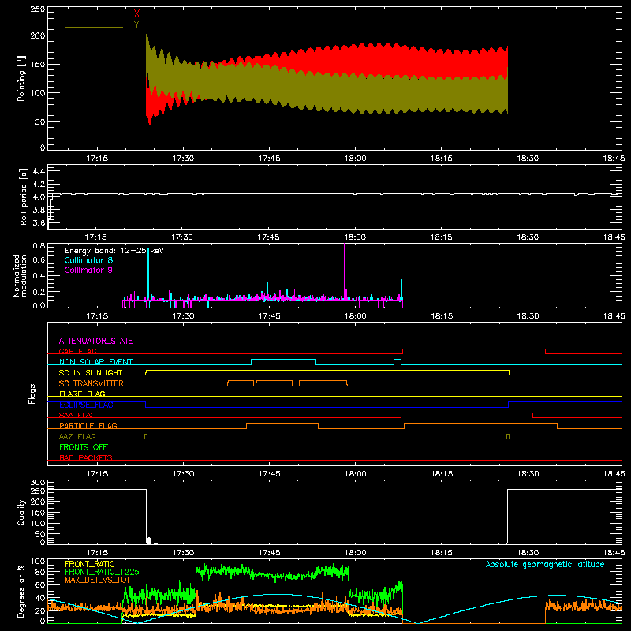Click the MAX_DET_VS_TOT legend entry

click(x=98, y=580)
